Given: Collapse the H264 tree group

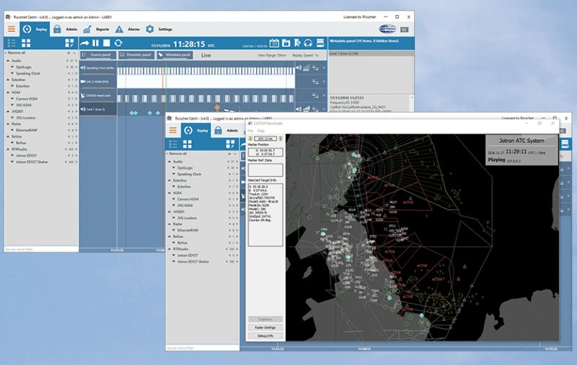Looking at the screenshot, I should click(8, 93).
